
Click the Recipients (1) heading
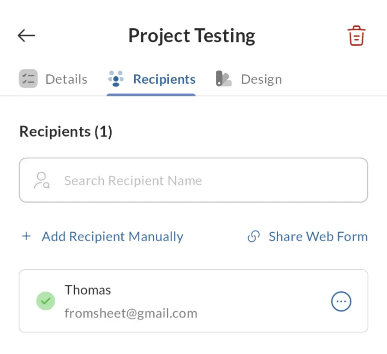point(66,132)
